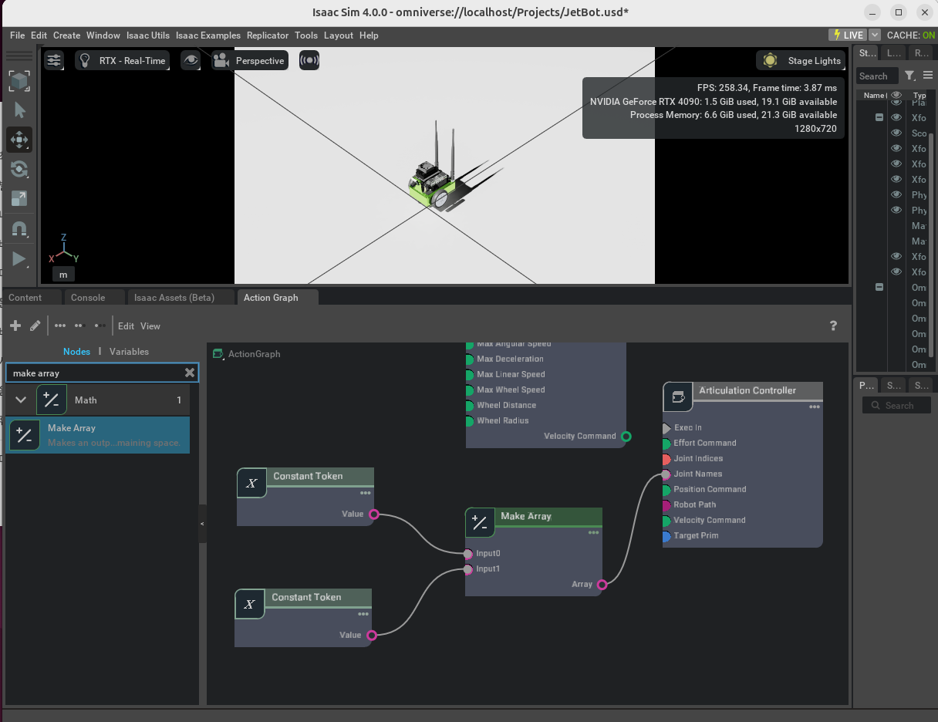The height and width of the screenshot is (722, 938).
Task: Open the viewport show/hide eye menu
Action: pyautogui.click(x=190, y=60)
